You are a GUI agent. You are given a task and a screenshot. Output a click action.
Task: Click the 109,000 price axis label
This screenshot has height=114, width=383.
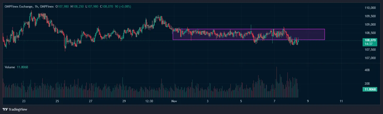[x=370, y=25]
